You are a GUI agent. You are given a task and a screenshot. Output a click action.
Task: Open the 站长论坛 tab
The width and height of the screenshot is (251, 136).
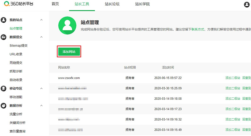coord(112,4)
